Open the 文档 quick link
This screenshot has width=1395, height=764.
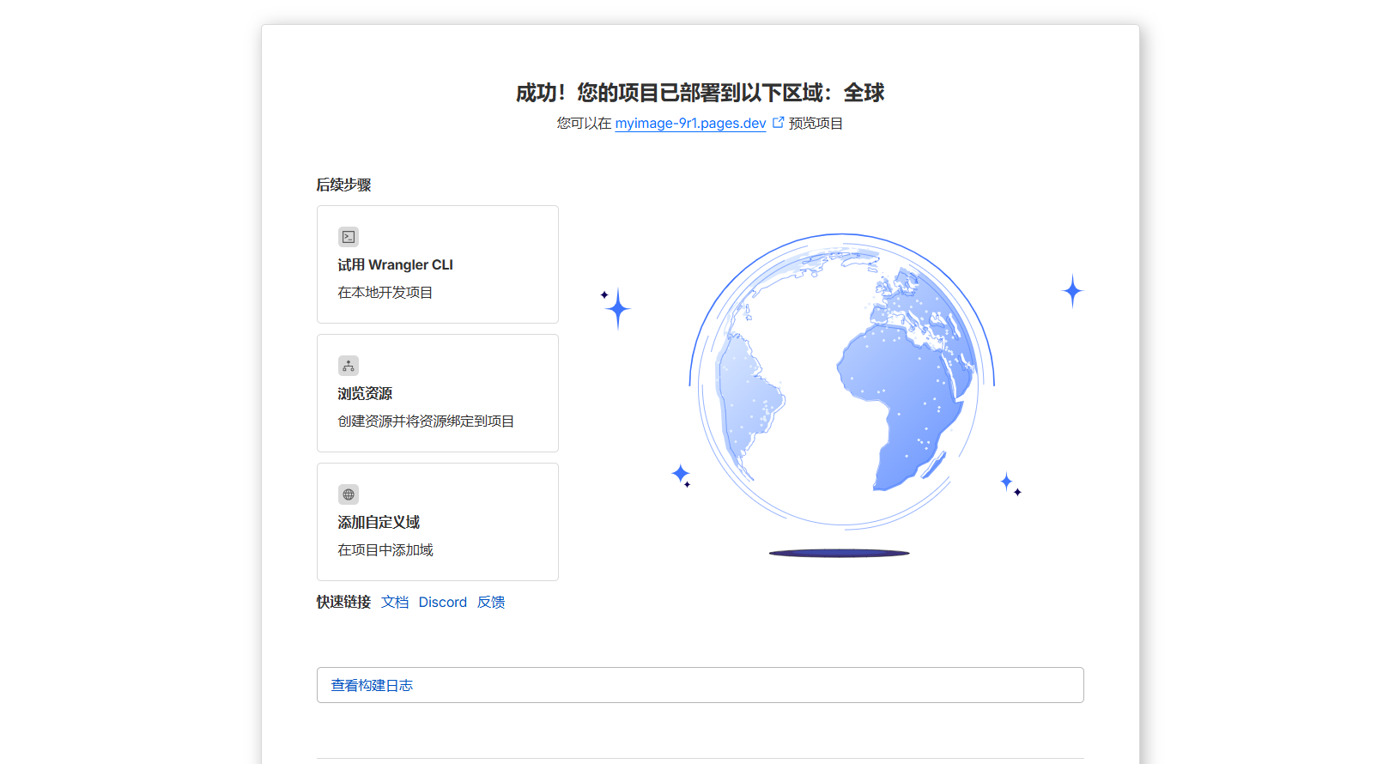pyautogui.click(x=395, y=603)
